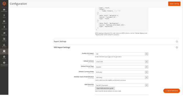Collapse OSS Export Settings via circle icon
The width and height of the screenshot is (183, 103).
[177, 47]
